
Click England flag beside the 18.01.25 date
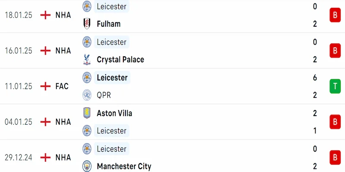[45, 15]
